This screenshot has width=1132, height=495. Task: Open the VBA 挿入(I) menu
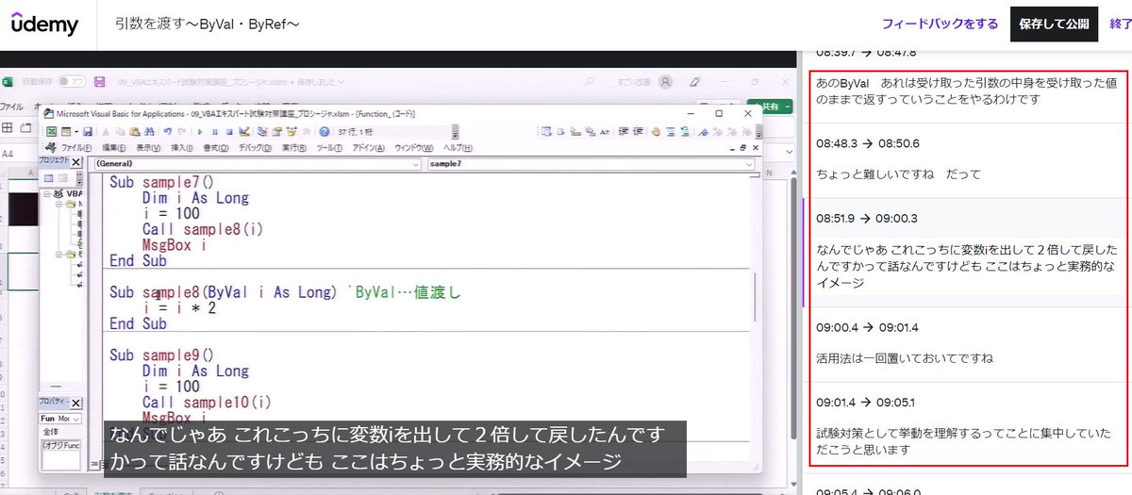[x=182, y=148]
